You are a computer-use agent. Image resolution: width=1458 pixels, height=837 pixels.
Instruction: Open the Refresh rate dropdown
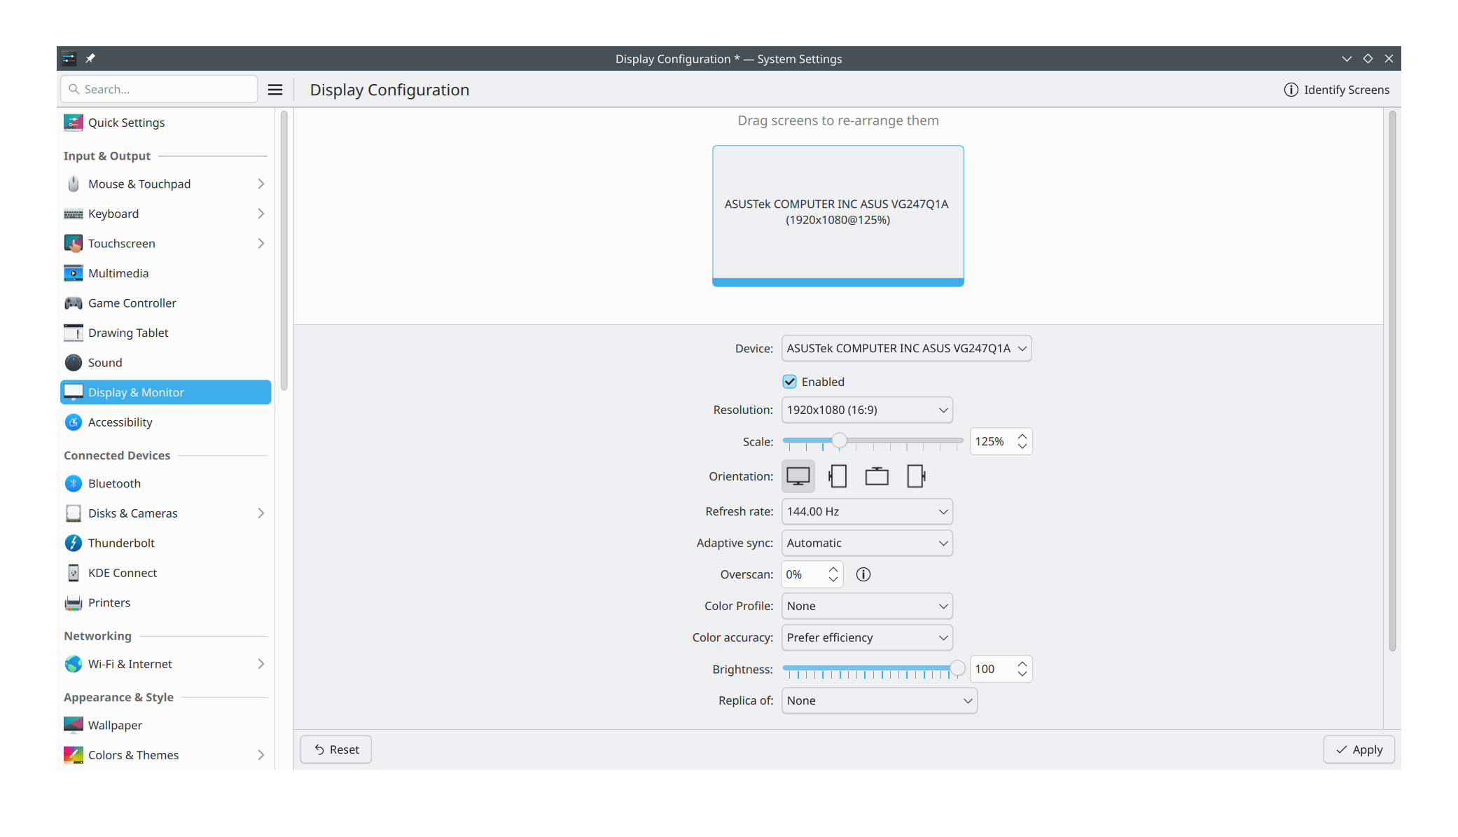pyautogui.click(x=867, y=511)
